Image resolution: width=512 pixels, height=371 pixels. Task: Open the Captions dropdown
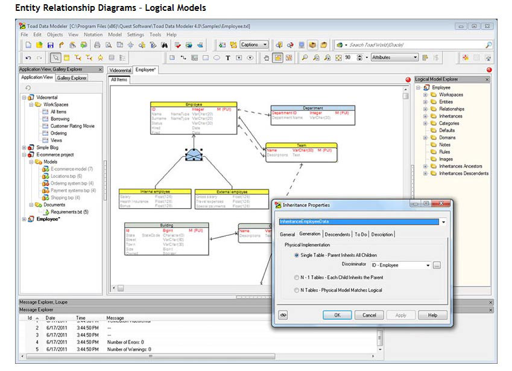point(254,45)
